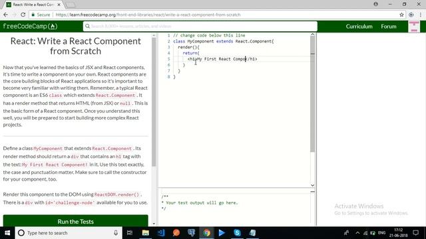Open a new browser tab
The height and width of the screenshot is (239, 426).
pyautogui.click(x=71, y=5)
